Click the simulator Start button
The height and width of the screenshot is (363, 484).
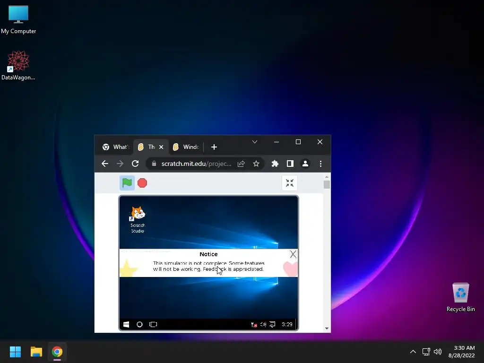pos(126,324)
